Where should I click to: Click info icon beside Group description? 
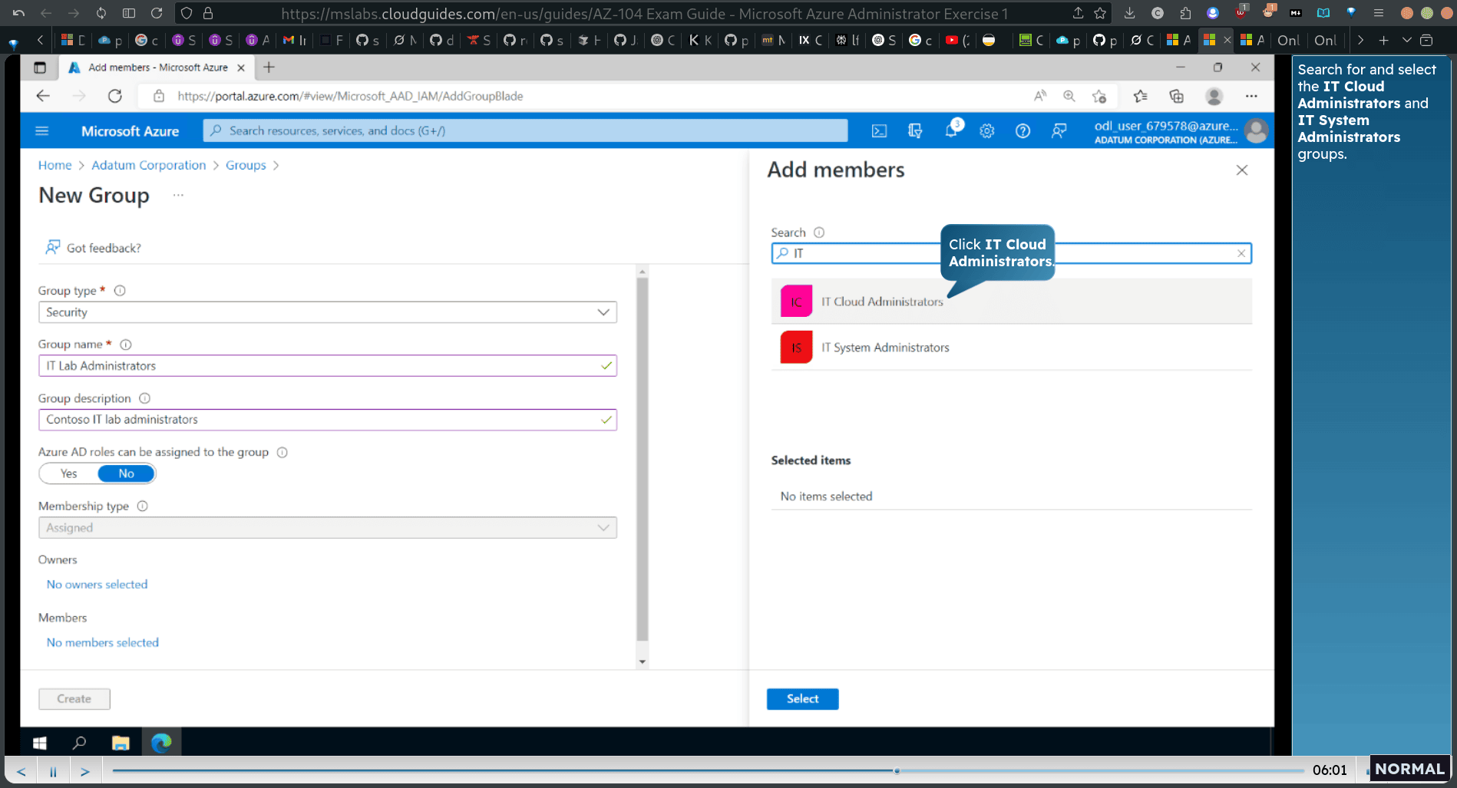144,398
